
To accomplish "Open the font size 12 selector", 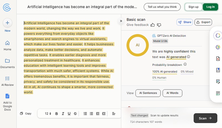I will (x=48, y=114).
